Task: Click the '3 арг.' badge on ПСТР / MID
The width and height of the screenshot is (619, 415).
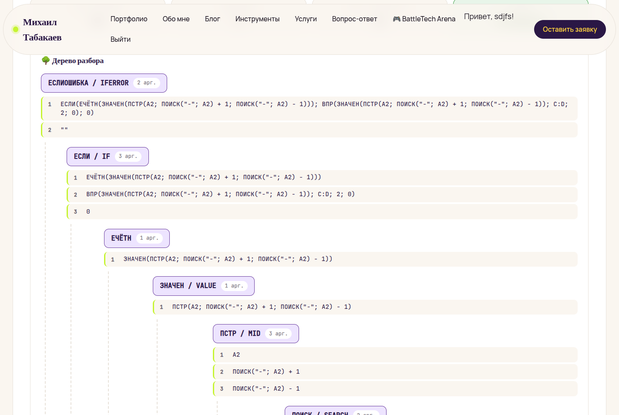Action: point(278,334)
